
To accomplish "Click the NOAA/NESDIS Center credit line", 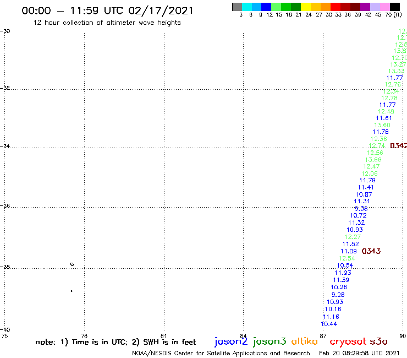I will tap(221, 353).
